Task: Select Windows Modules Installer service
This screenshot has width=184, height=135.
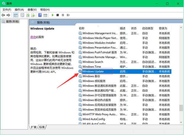Action: 125,43
